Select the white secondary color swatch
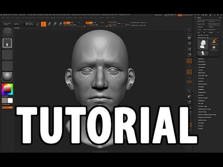223x167 pixels. tap(10, 101)
